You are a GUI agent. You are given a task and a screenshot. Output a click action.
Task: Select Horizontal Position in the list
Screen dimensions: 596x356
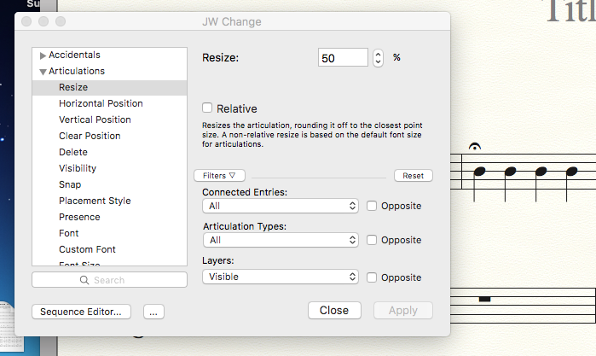click(101, 103)
